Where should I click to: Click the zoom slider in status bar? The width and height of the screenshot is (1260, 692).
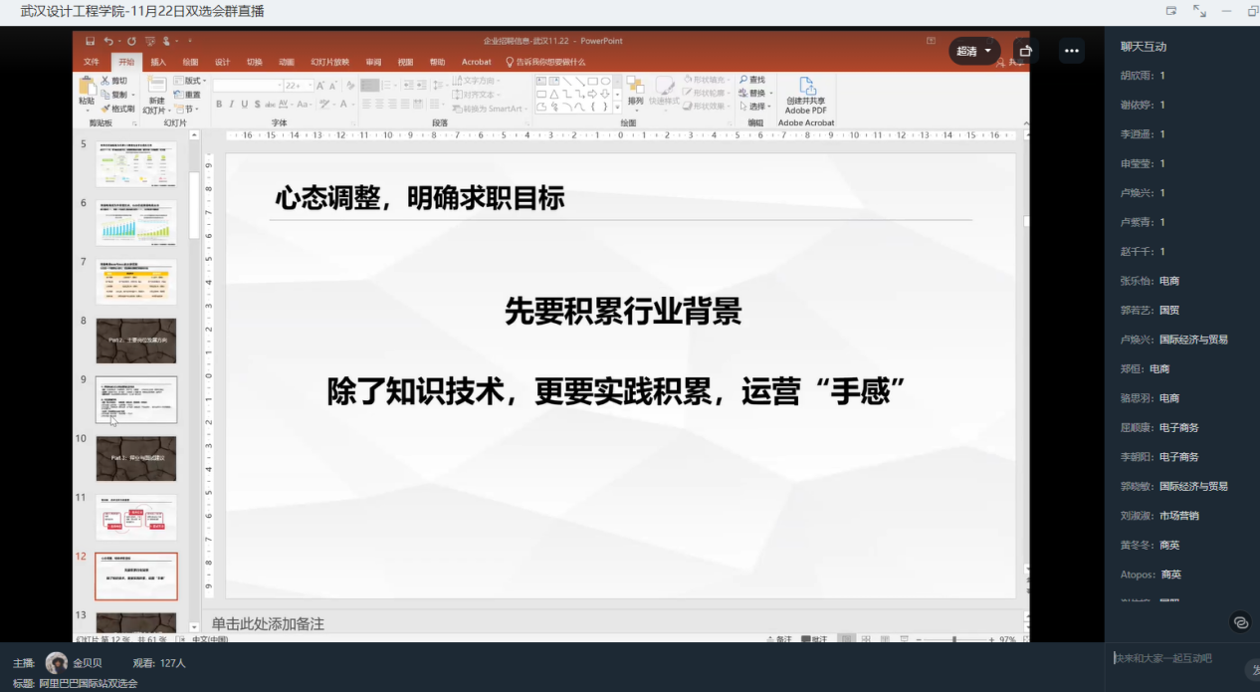click(953, 639)
